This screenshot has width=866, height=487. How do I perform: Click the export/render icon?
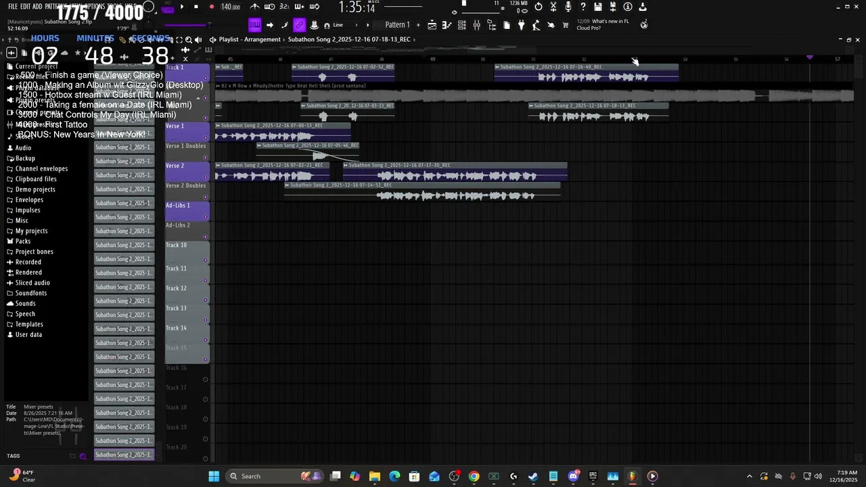[x=643, y=7]
